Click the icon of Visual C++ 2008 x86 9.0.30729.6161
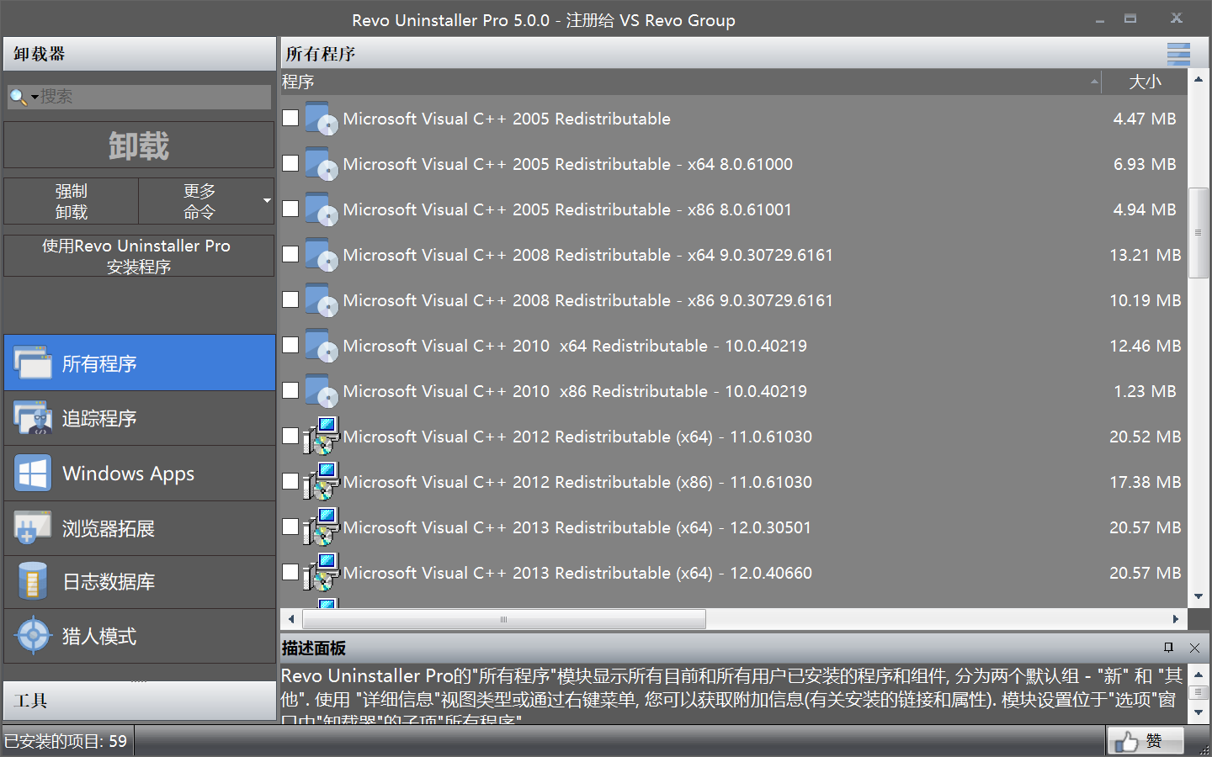The width and height of the screenshot is (1212, 757). click(322, 300)
